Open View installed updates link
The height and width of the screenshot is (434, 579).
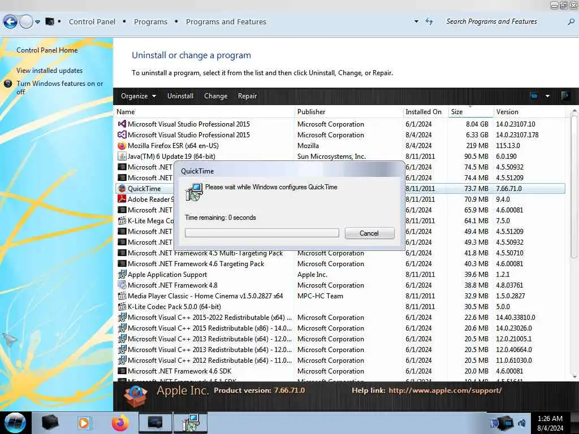coord(50,71)
